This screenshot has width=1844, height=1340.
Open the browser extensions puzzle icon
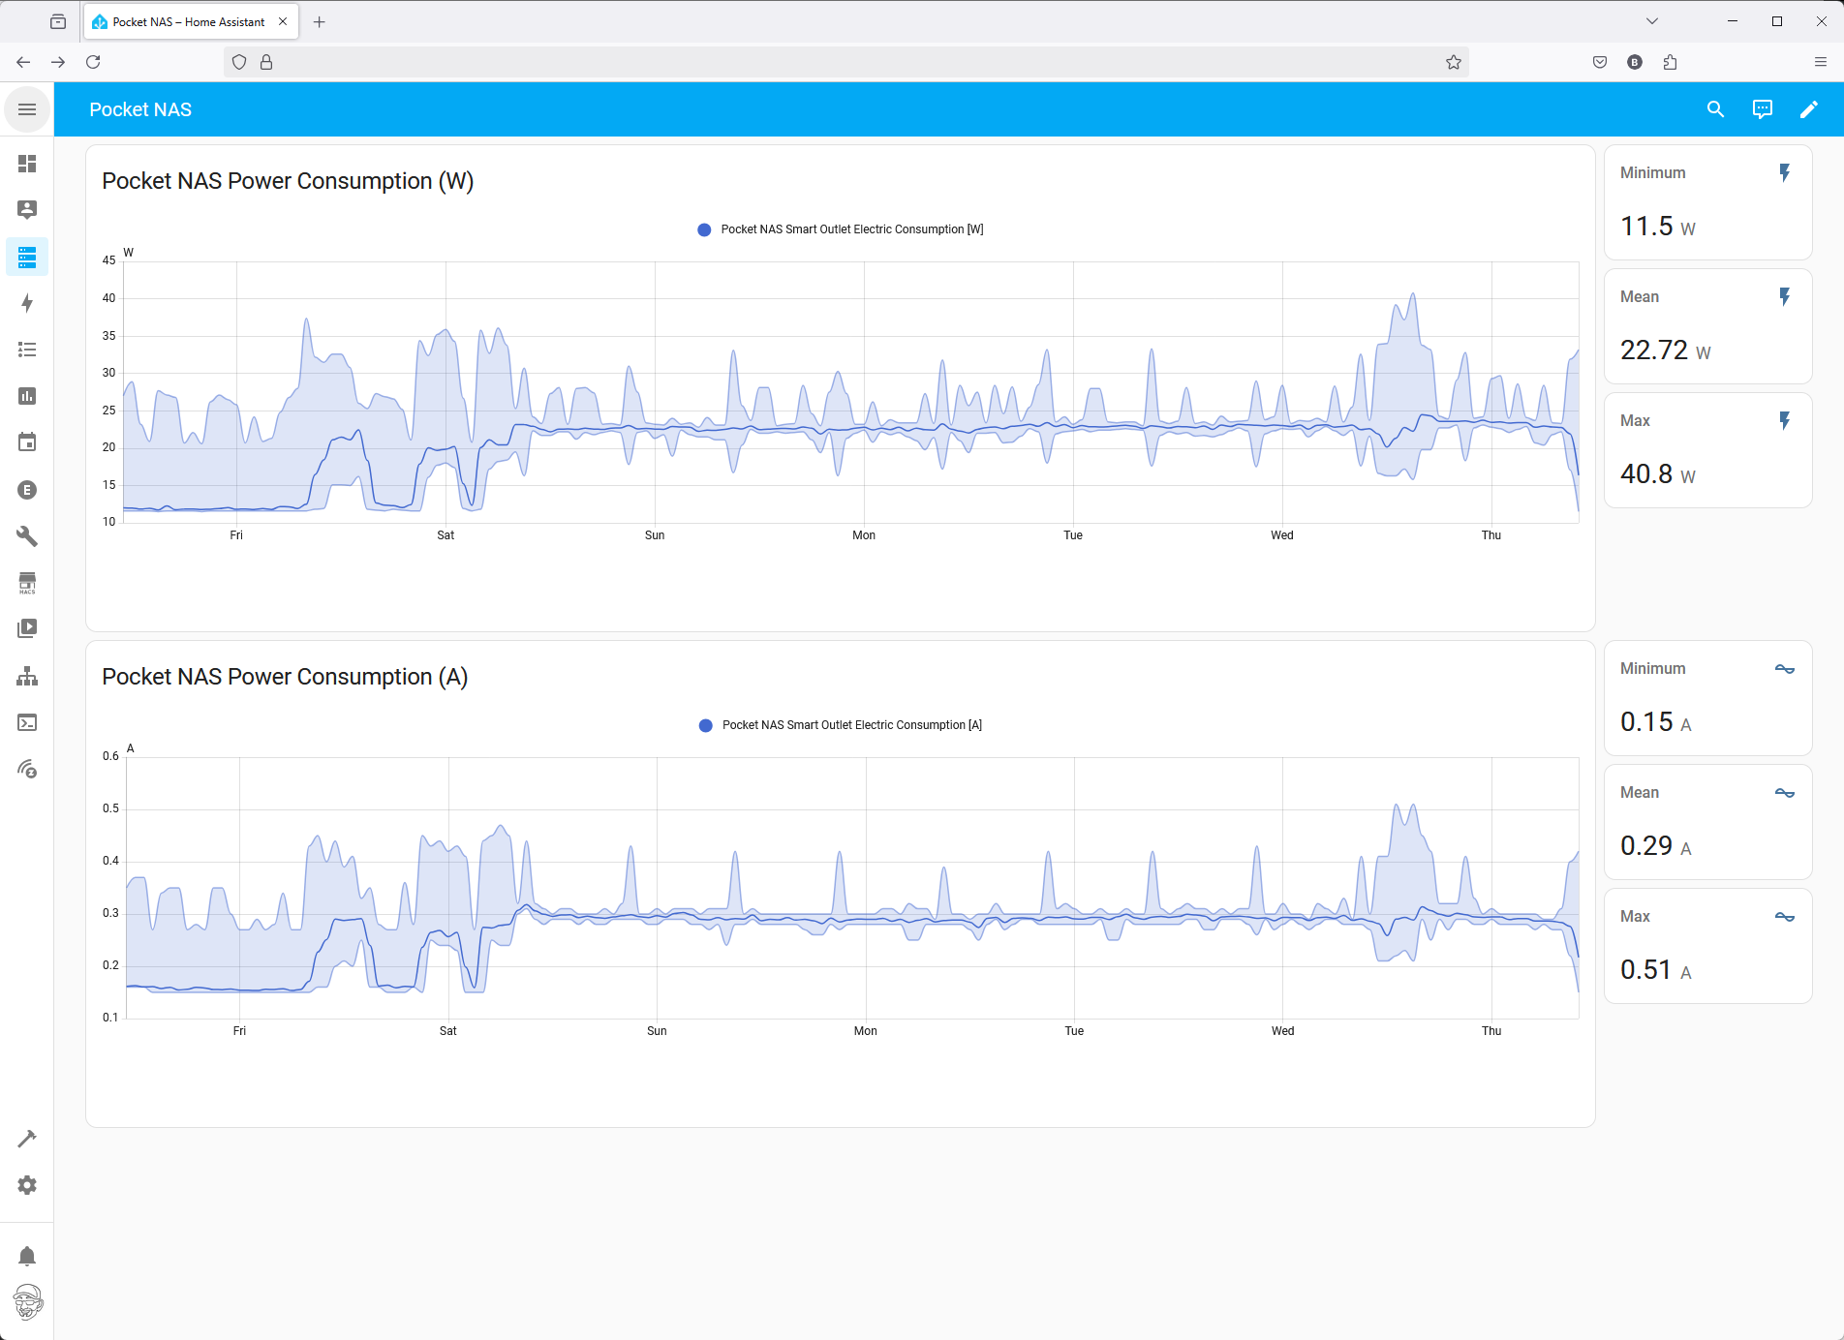click(1670, 62)
